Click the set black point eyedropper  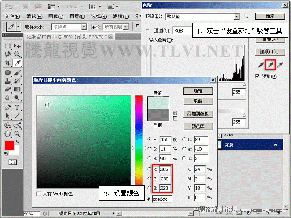coord(261,65)
